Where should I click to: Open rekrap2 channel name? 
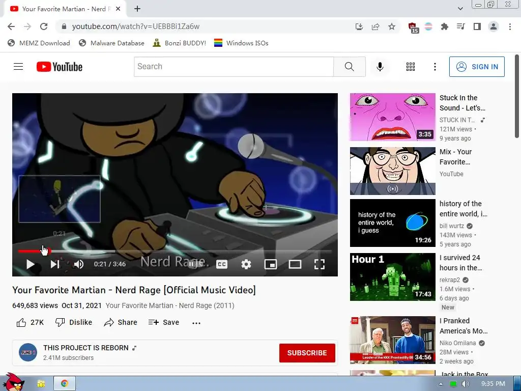pyautogui.click(x=450, y=280)
